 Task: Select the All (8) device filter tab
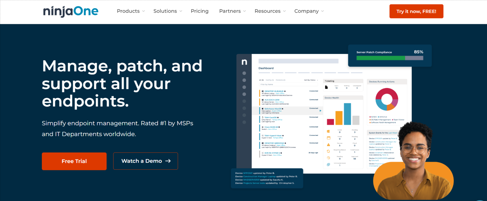pos(261,80)
